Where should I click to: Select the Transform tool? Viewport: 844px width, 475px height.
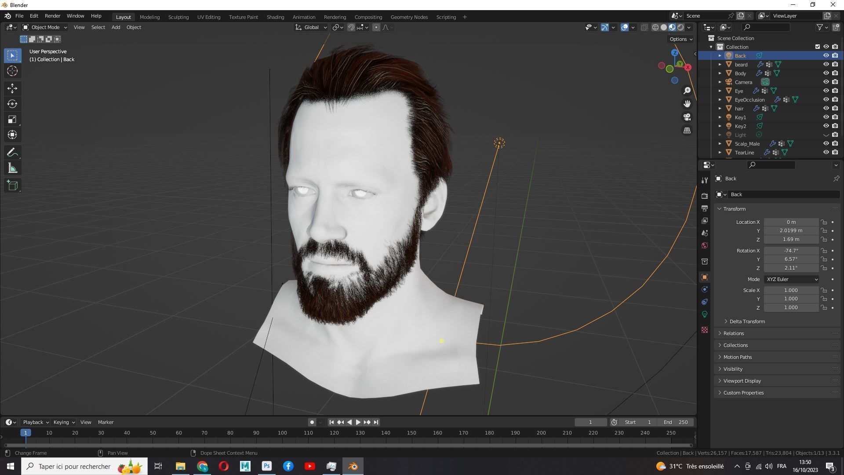12,135
